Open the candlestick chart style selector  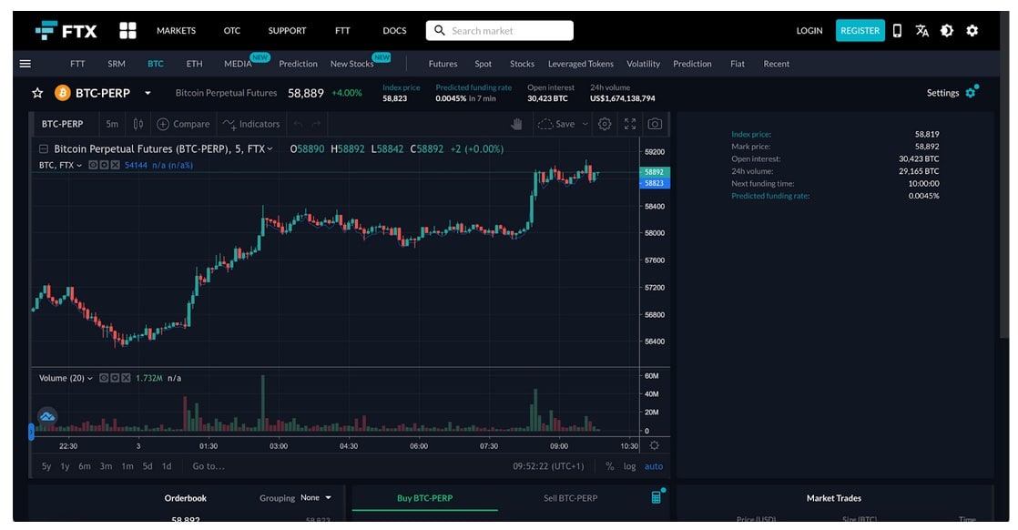138,124
